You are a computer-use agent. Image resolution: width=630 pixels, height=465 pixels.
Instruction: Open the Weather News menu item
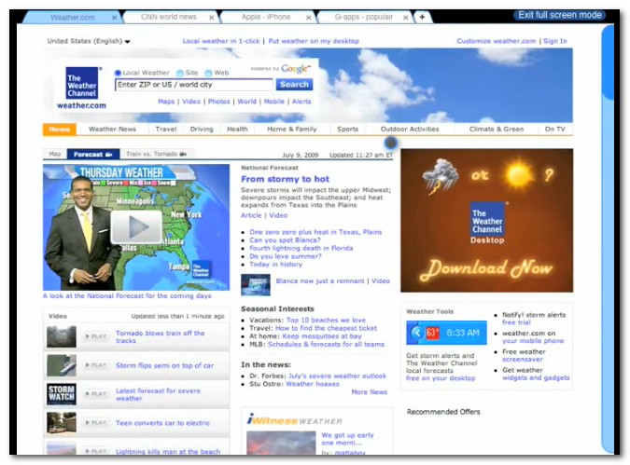click(x=112, y=130)
